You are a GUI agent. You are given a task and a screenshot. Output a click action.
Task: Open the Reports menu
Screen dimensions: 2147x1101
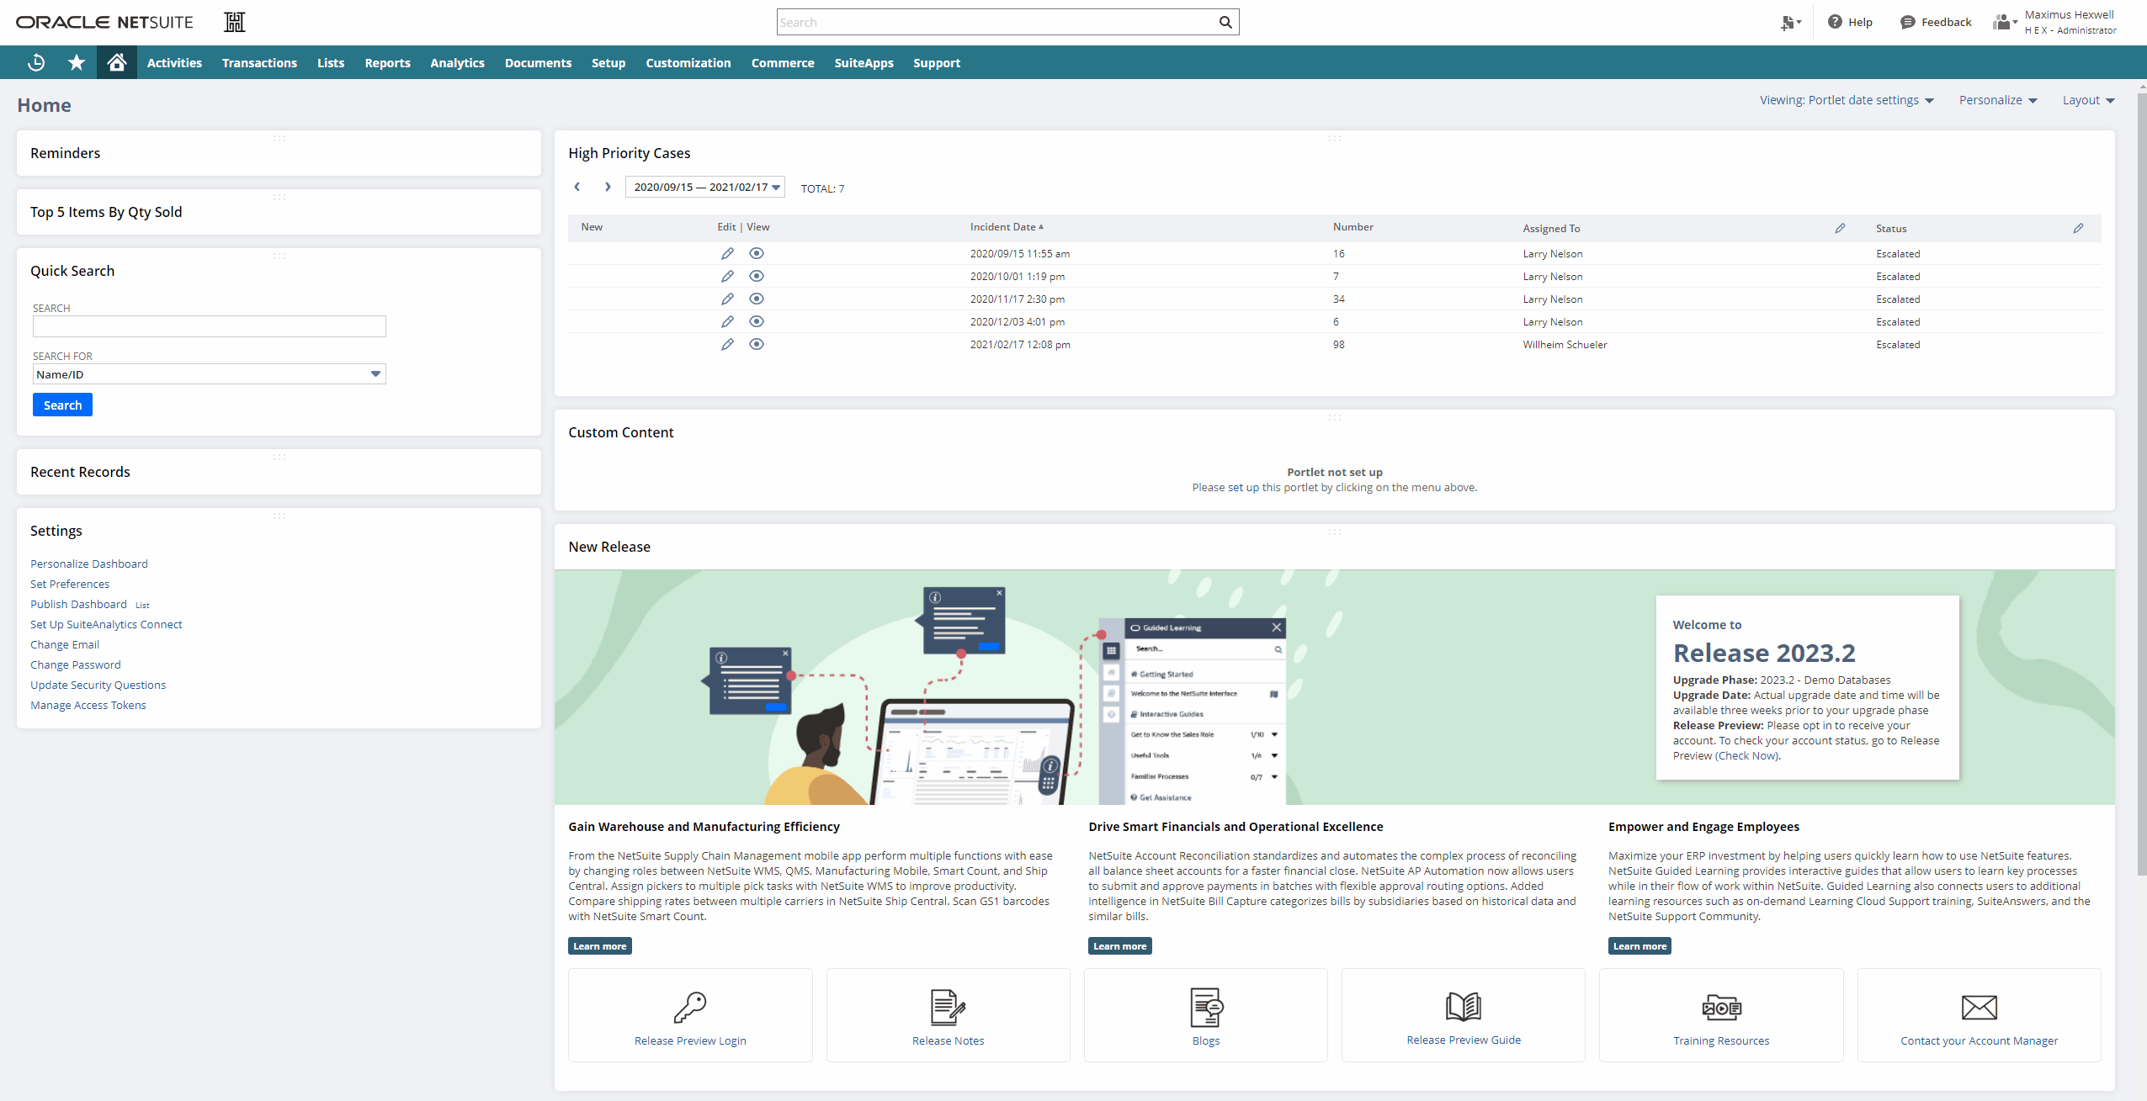pyautogui.click(x=387, y=63)
